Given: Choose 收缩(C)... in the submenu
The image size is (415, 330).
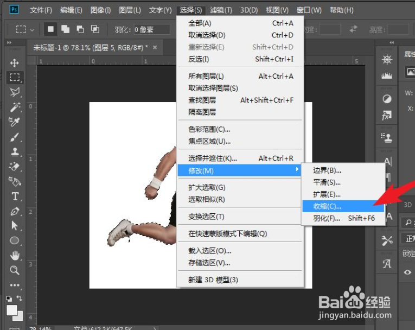Looking at the screenshot, I should pyautogui.click(x=343, y=206).
